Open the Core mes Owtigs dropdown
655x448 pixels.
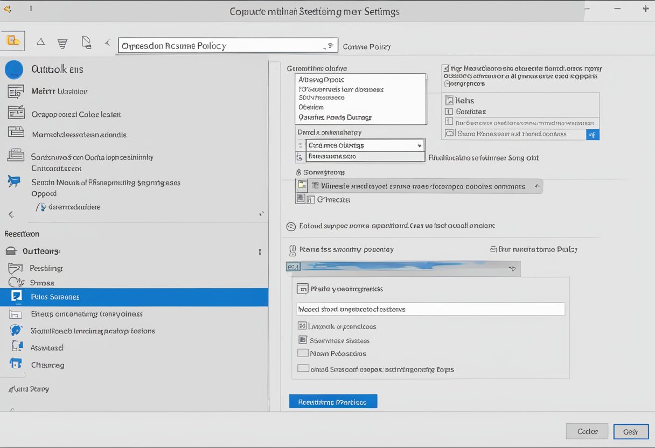click(x=365, y=145)
